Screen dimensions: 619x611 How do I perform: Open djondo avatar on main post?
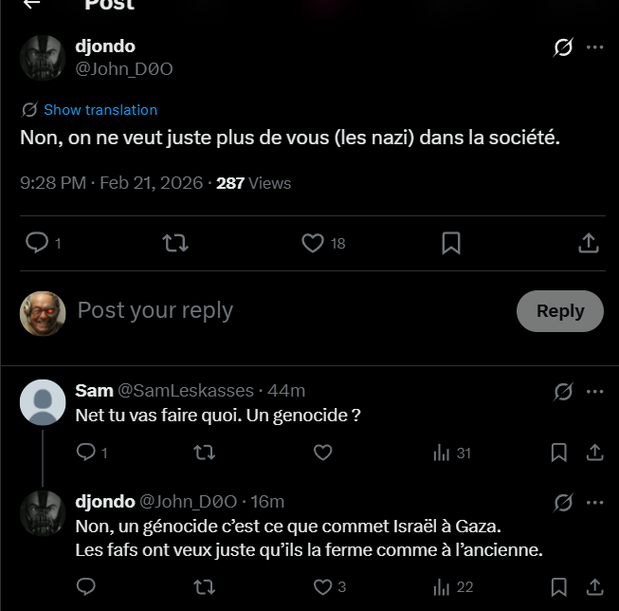click(x=43, y=59)
